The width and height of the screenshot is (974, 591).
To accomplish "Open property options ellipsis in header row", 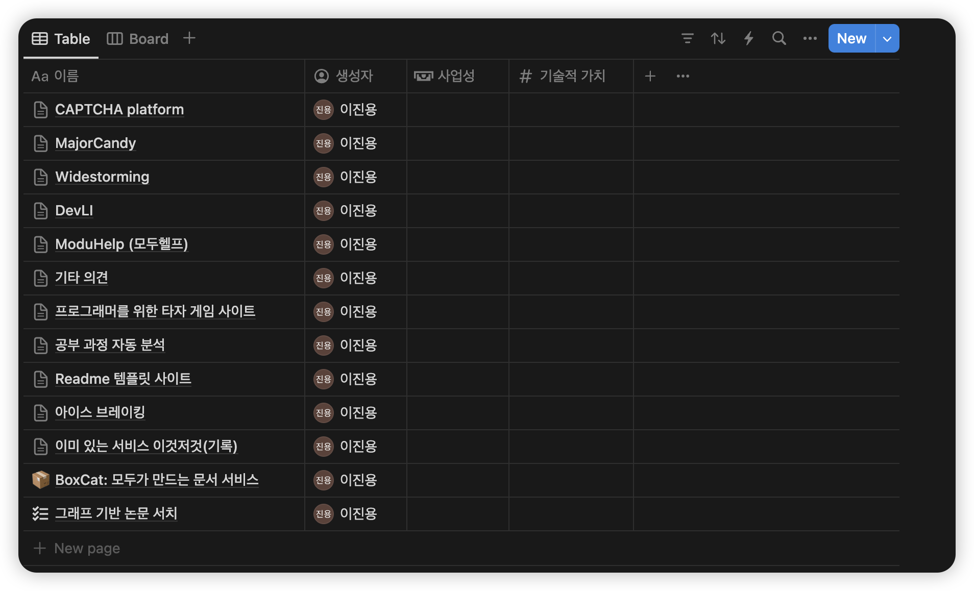I will coord(683,76).
